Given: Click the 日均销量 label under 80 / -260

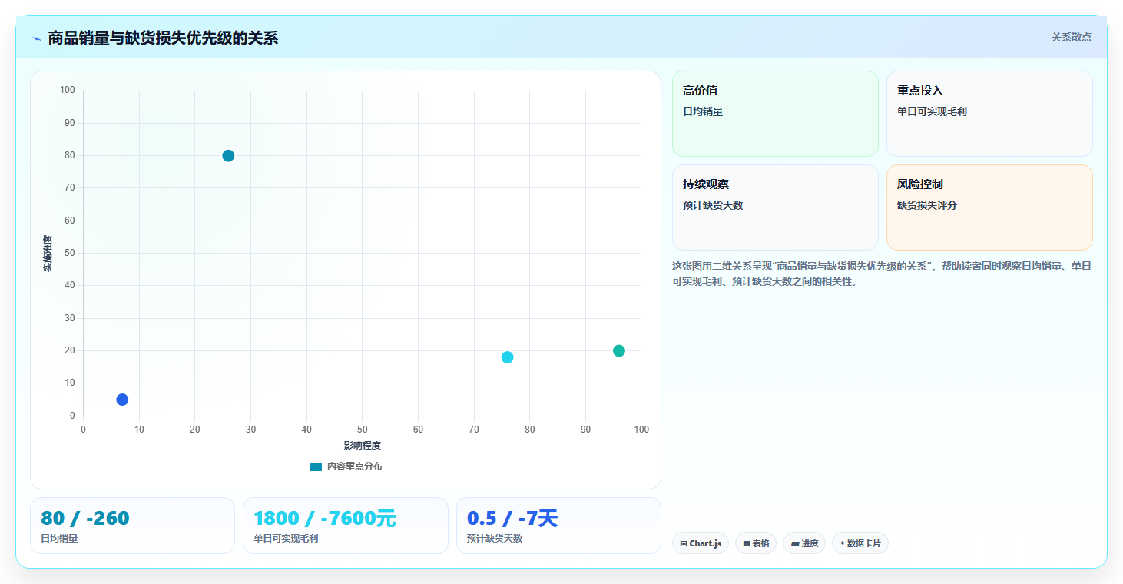Looking at the screenshot, I should tap(59, 539).
